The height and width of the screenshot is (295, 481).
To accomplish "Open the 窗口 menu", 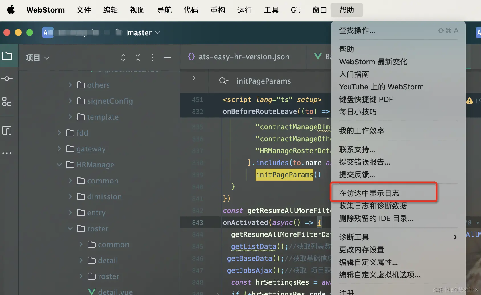I will (x=320, y=10).
